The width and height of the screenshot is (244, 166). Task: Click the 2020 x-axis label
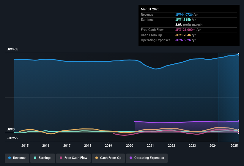point(130,146)
